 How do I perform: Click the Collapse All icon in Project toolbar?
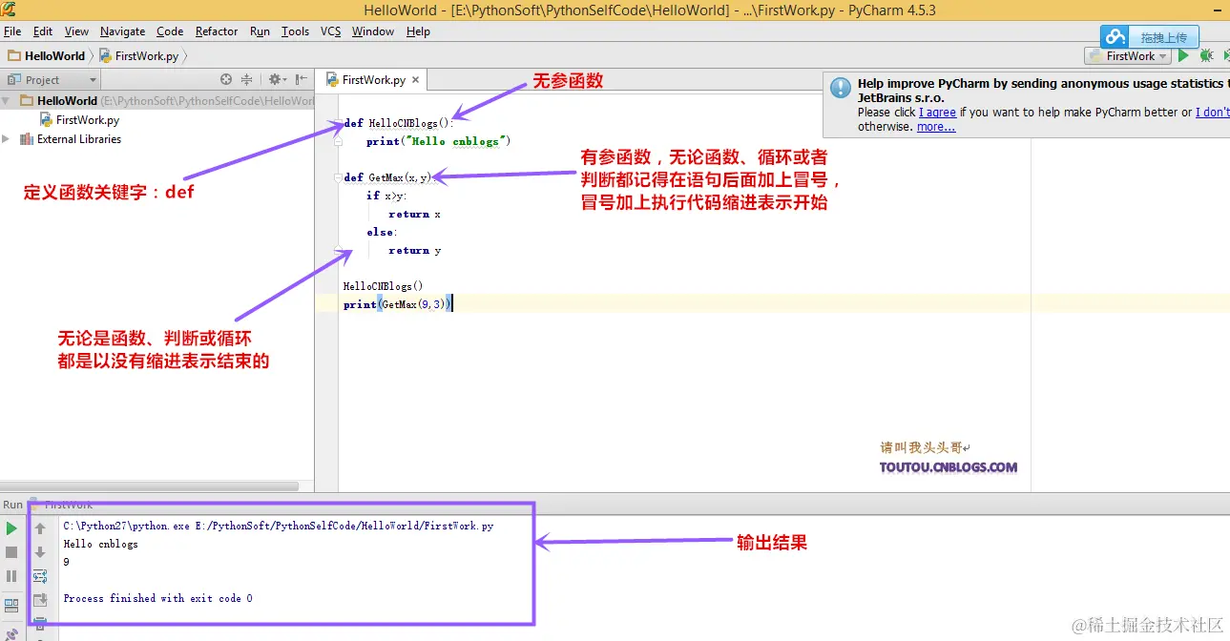(x=247, y=79)
